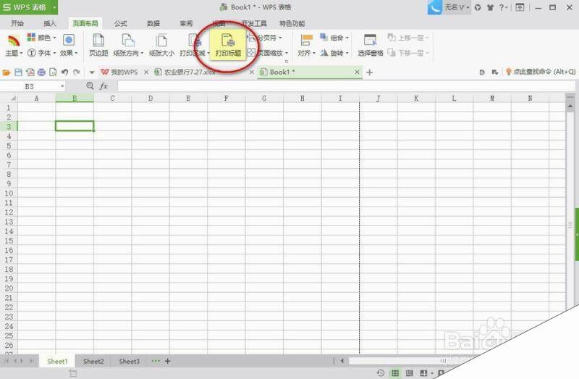Click the fx insert function icon
Screen dimensions: 579x379
click(x=103, y=86)
